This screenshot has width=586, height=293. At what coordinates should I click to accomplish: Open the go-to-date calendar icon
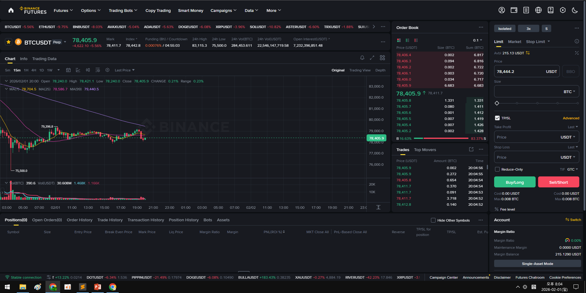pyautogui.click(x=68, y=70)
